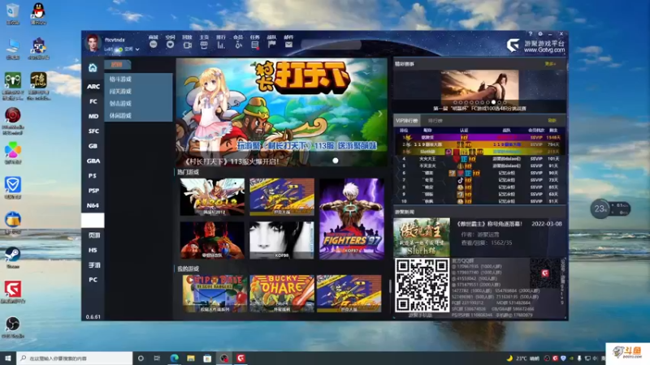
Task: Go to the home icon in sidebar
Action: point(93,67)
